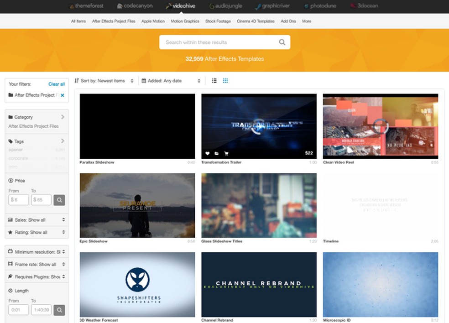This screenshot has height=323, width=449.
Task: Apply price range with search button
Action: click(x=59, y=200)
